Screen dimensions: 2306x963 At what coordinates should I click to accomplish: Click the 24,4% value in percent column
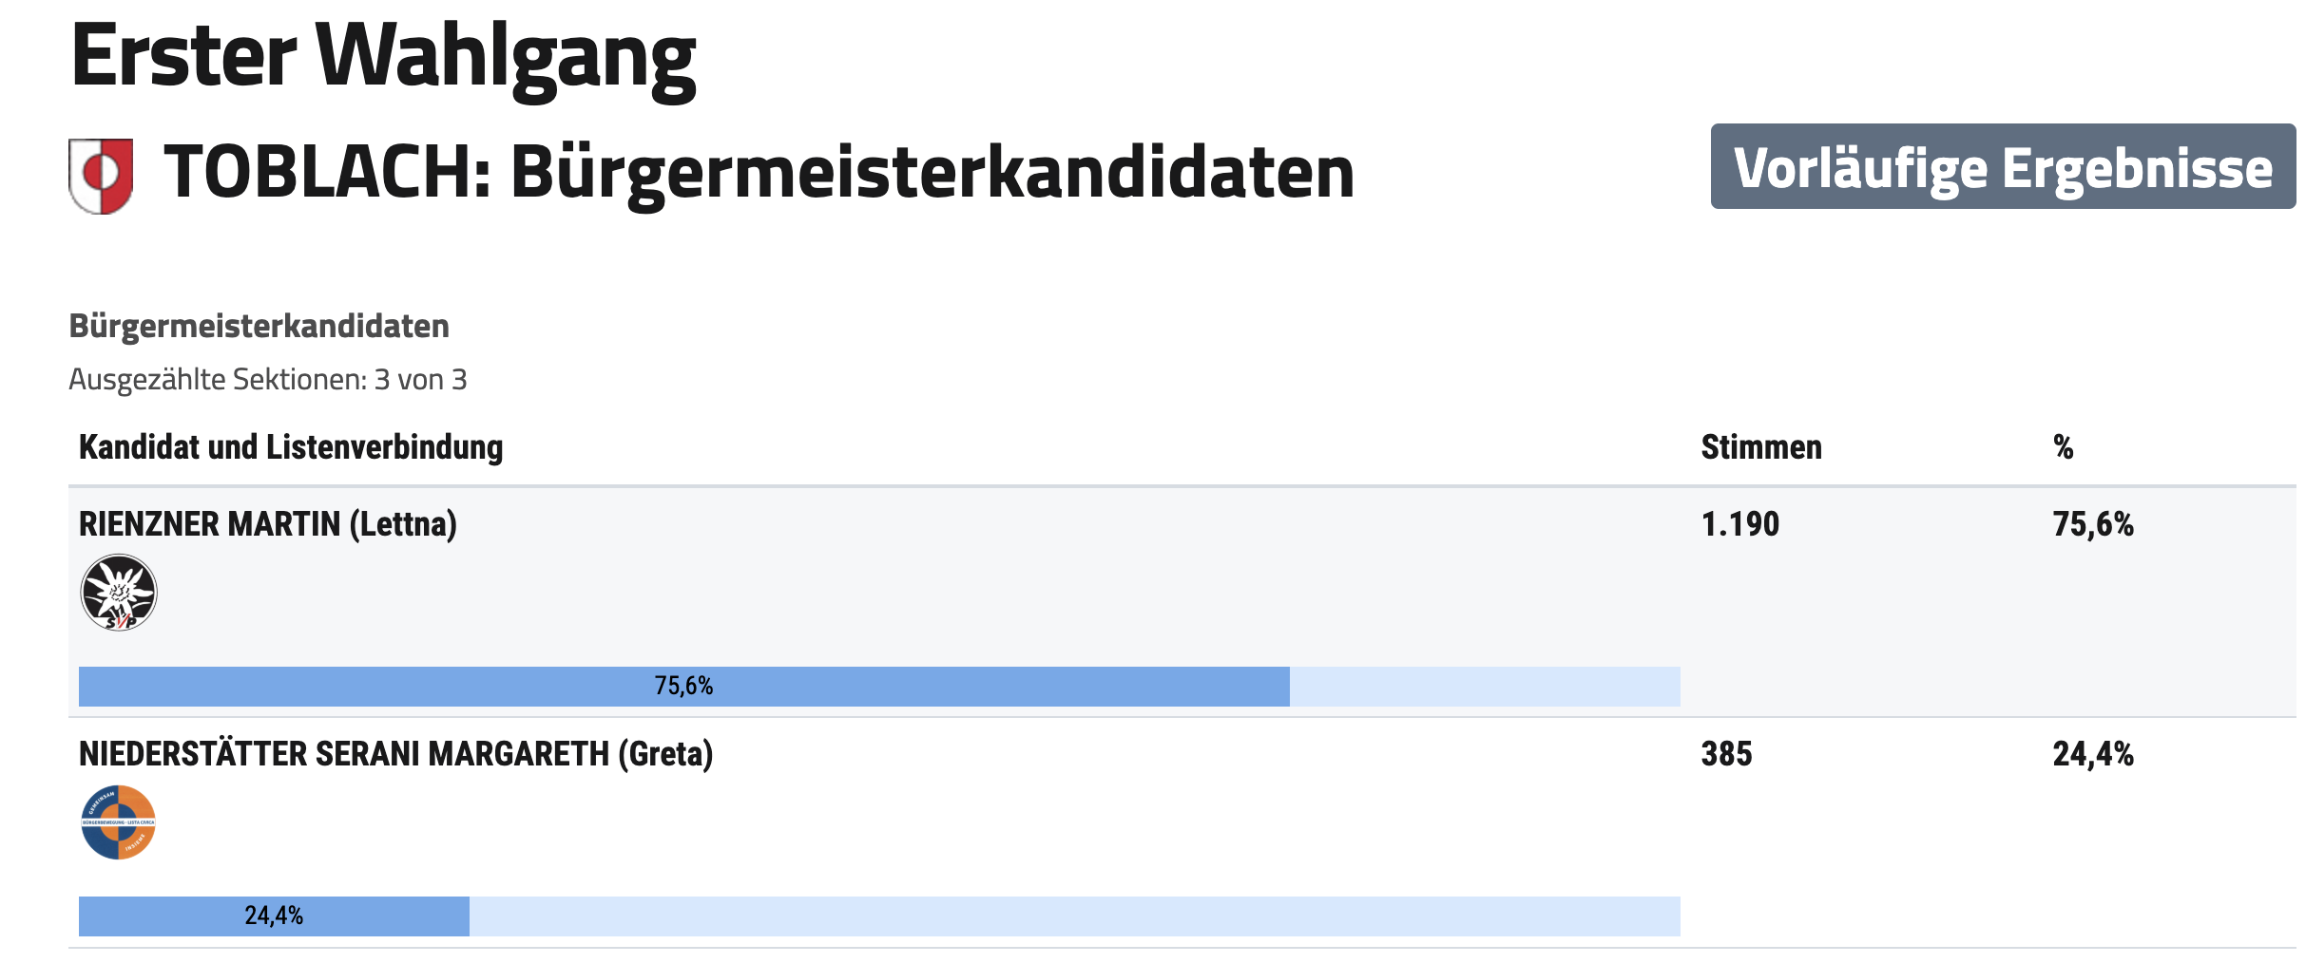click(x=2093, y=754)
